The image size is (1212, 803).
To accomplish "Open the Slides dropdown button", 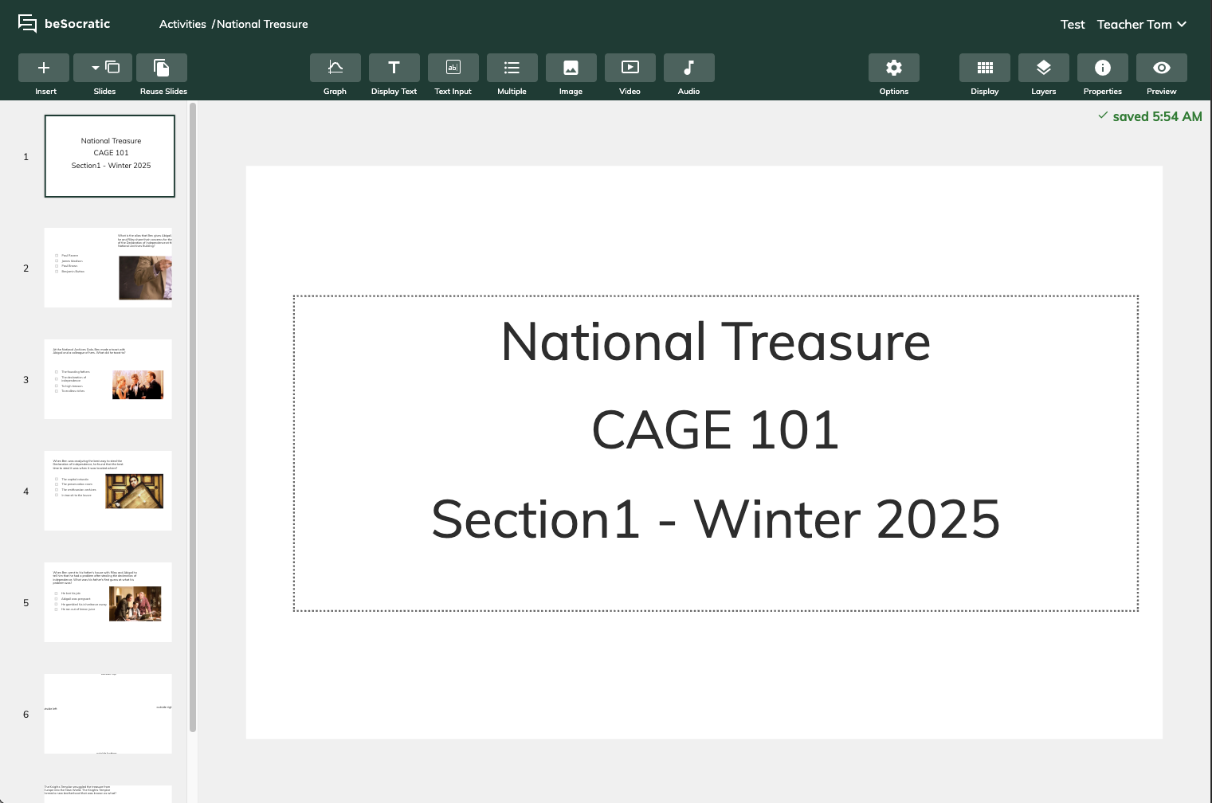I will [103, 68].
